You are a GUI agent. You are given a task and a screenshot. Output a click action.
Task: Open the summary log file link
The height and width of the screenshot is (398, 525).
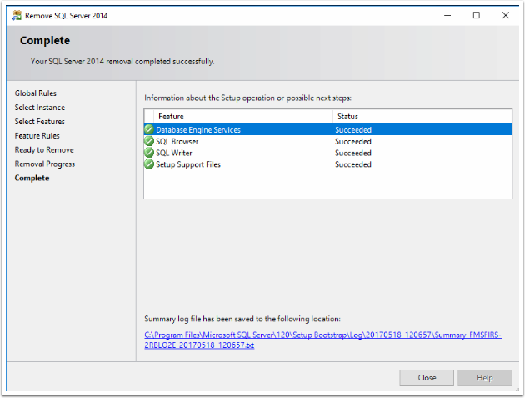click(322, 340)
